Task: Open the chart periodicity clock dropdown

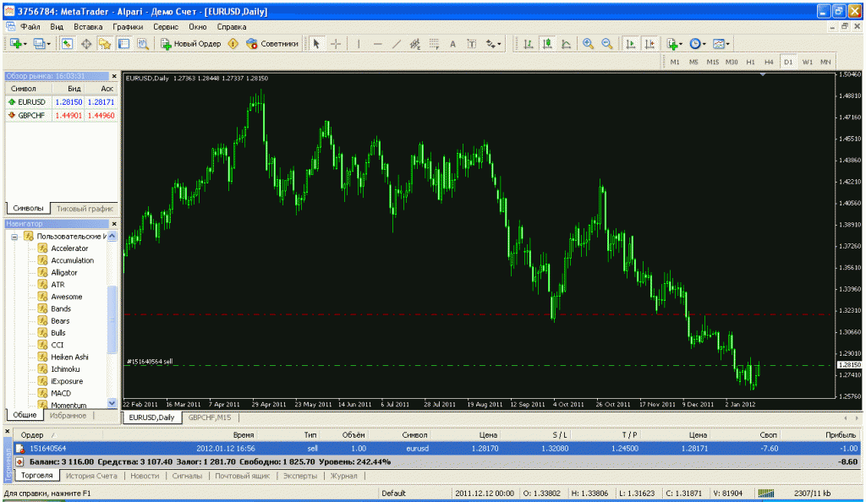Action: pyautogui.click(x=697, y=43)
